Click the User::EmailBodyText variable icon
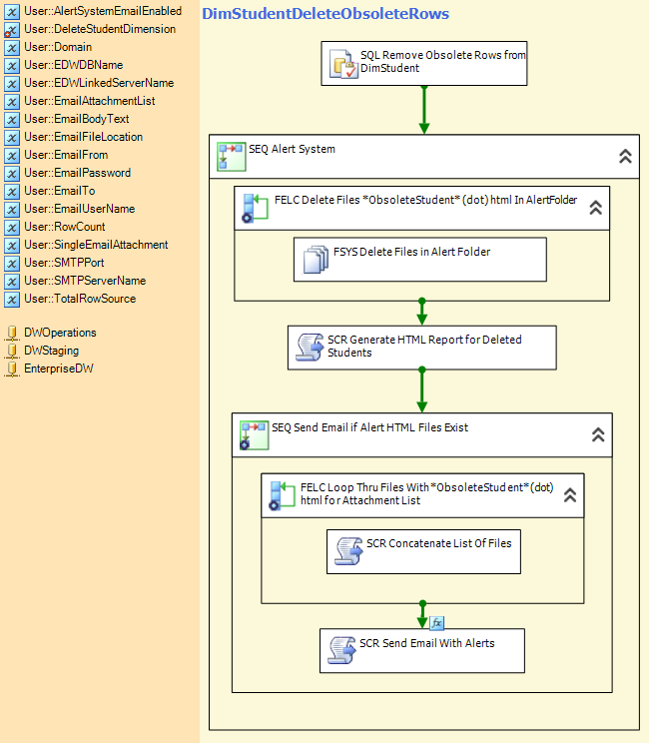Screen dimensions: 649x743 pos(12,120)
